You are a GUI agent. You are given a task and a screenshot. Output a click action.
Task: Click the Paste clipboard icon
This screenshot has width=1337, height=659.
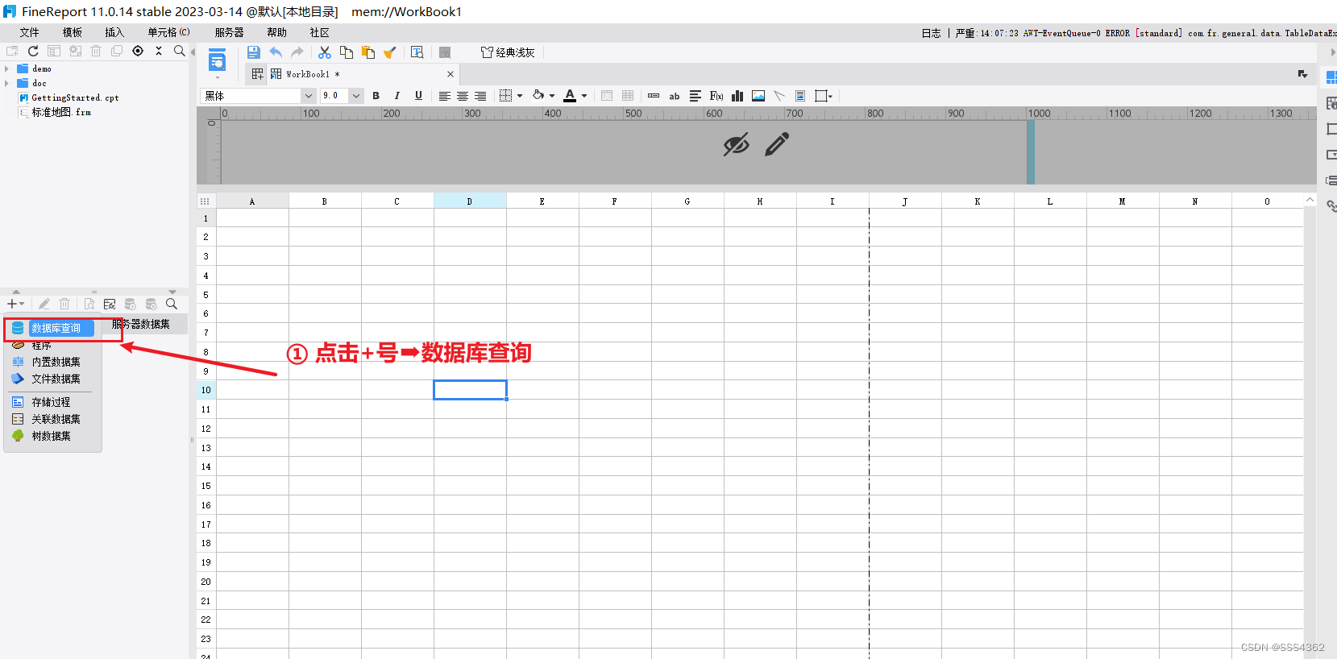tap(368, 52)
